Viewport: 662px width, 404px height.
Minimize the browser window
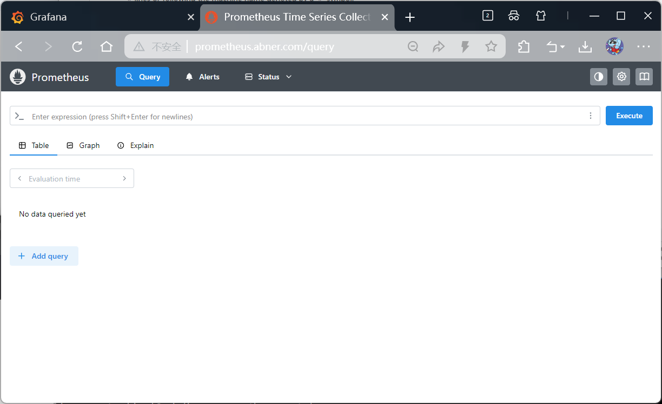click(594, 16)
